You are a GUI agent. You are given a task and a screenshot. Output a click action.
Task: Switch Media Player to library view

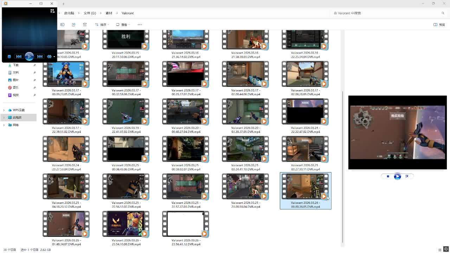tap(52, 11)
